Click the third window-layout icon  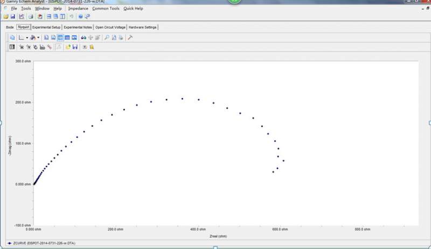pos(62,17)
